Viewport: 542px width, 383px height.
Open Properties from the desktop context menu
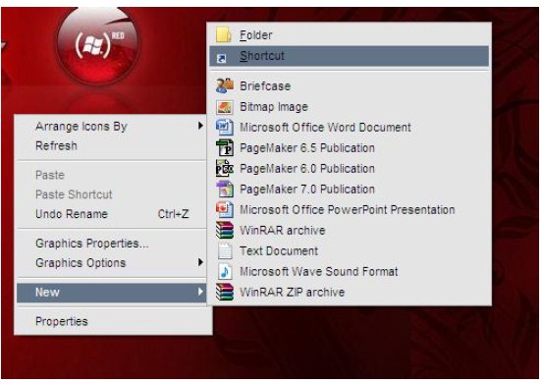[x=62, y=321]
